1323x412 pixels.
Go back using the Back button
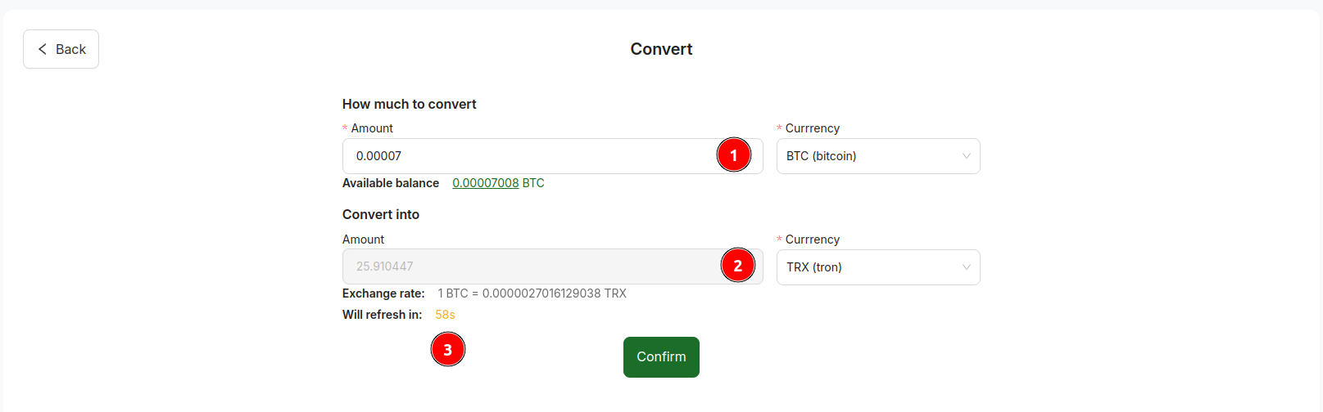(61, 49)
